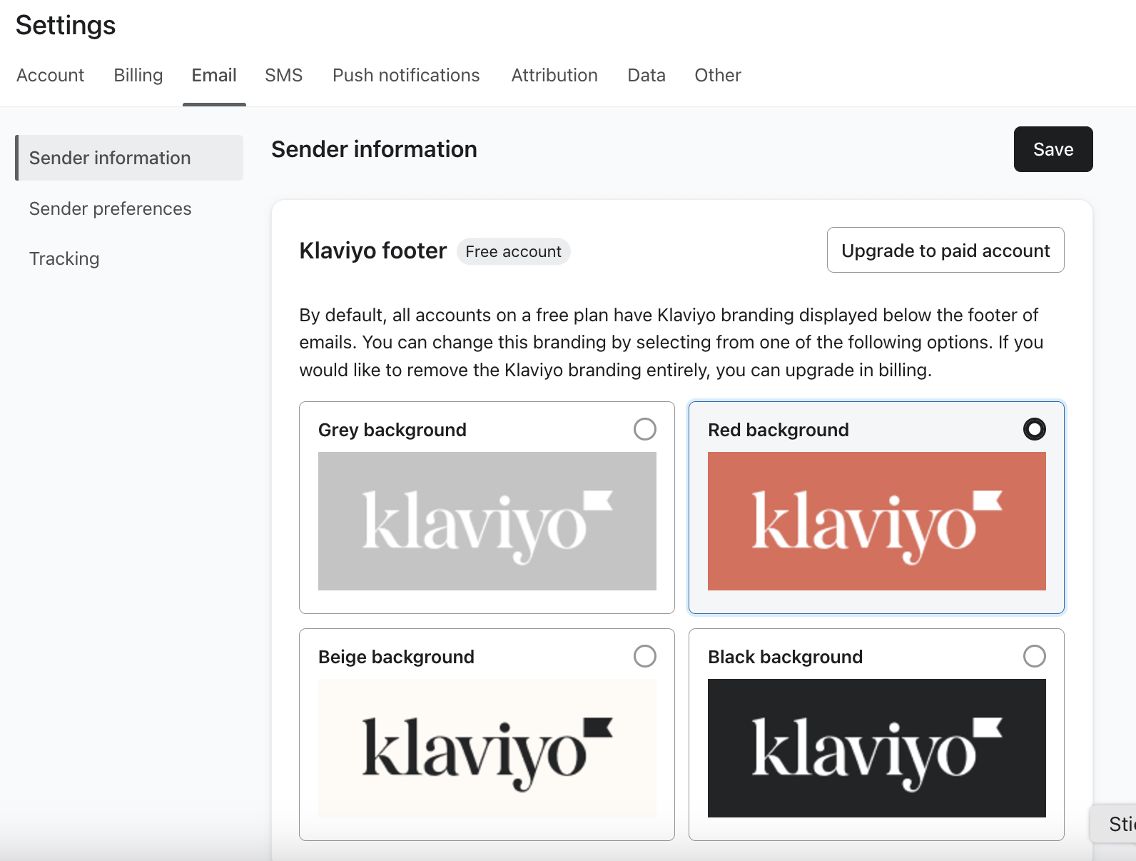Switch to the Billing tab
1136x861 pixels.
tap(138, 76)
